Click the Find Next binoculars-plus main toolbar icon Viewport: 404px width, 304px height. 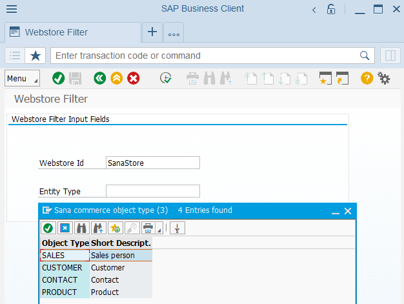click(227, 78)
